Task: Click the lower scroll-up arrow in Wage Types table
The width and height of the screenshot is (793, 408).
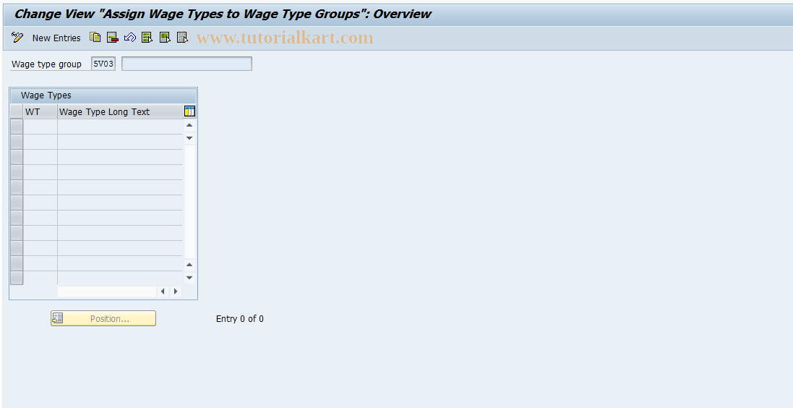Action: (x=189, y=265)
